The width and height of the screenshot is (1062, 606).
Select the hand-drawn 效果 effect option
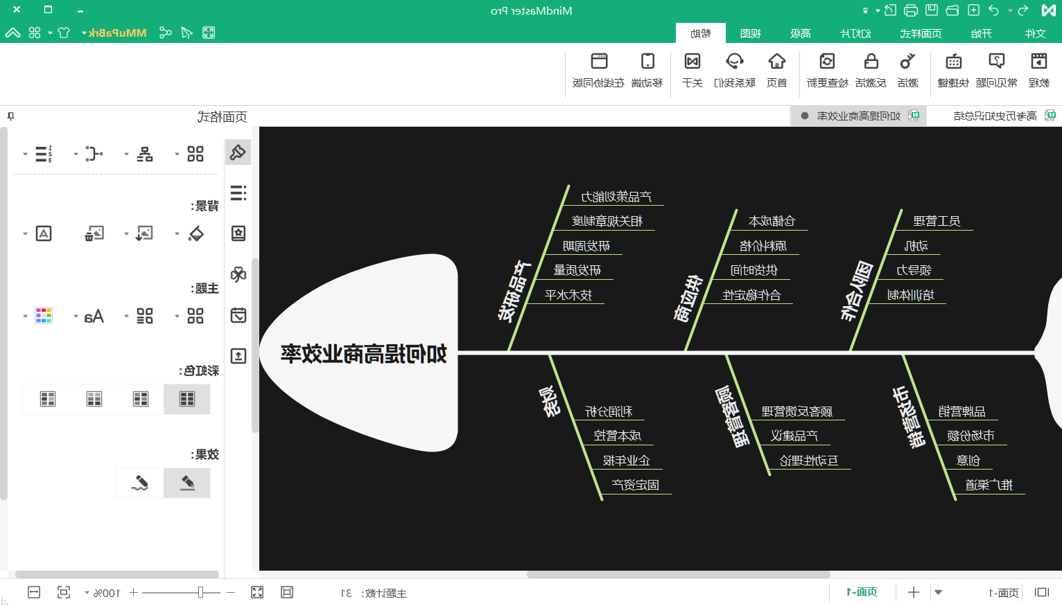tap(140, 483)
